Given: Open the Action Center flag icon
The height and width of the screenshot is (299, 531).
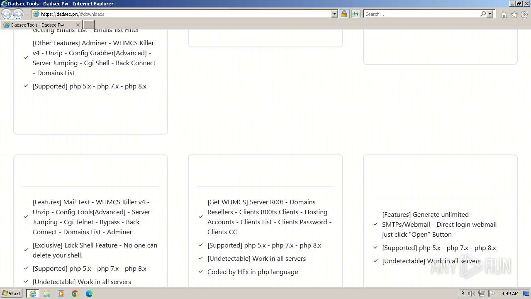Looking at the screenshot, I should click(x=492, y=294).
